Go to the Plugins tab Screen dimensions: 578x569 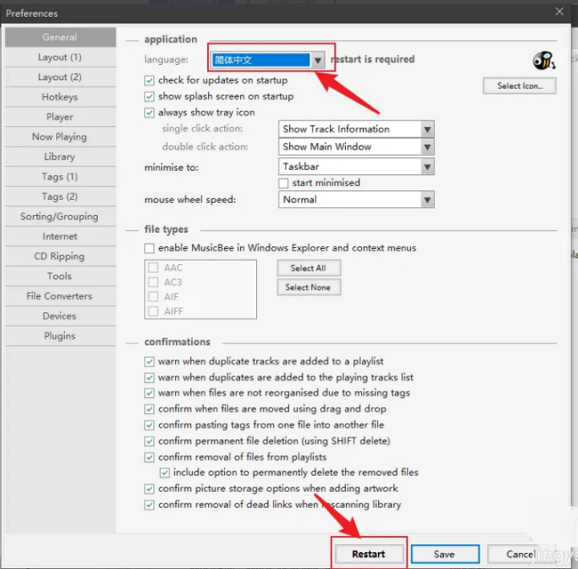pyautogui.click(x=60, y=336)
